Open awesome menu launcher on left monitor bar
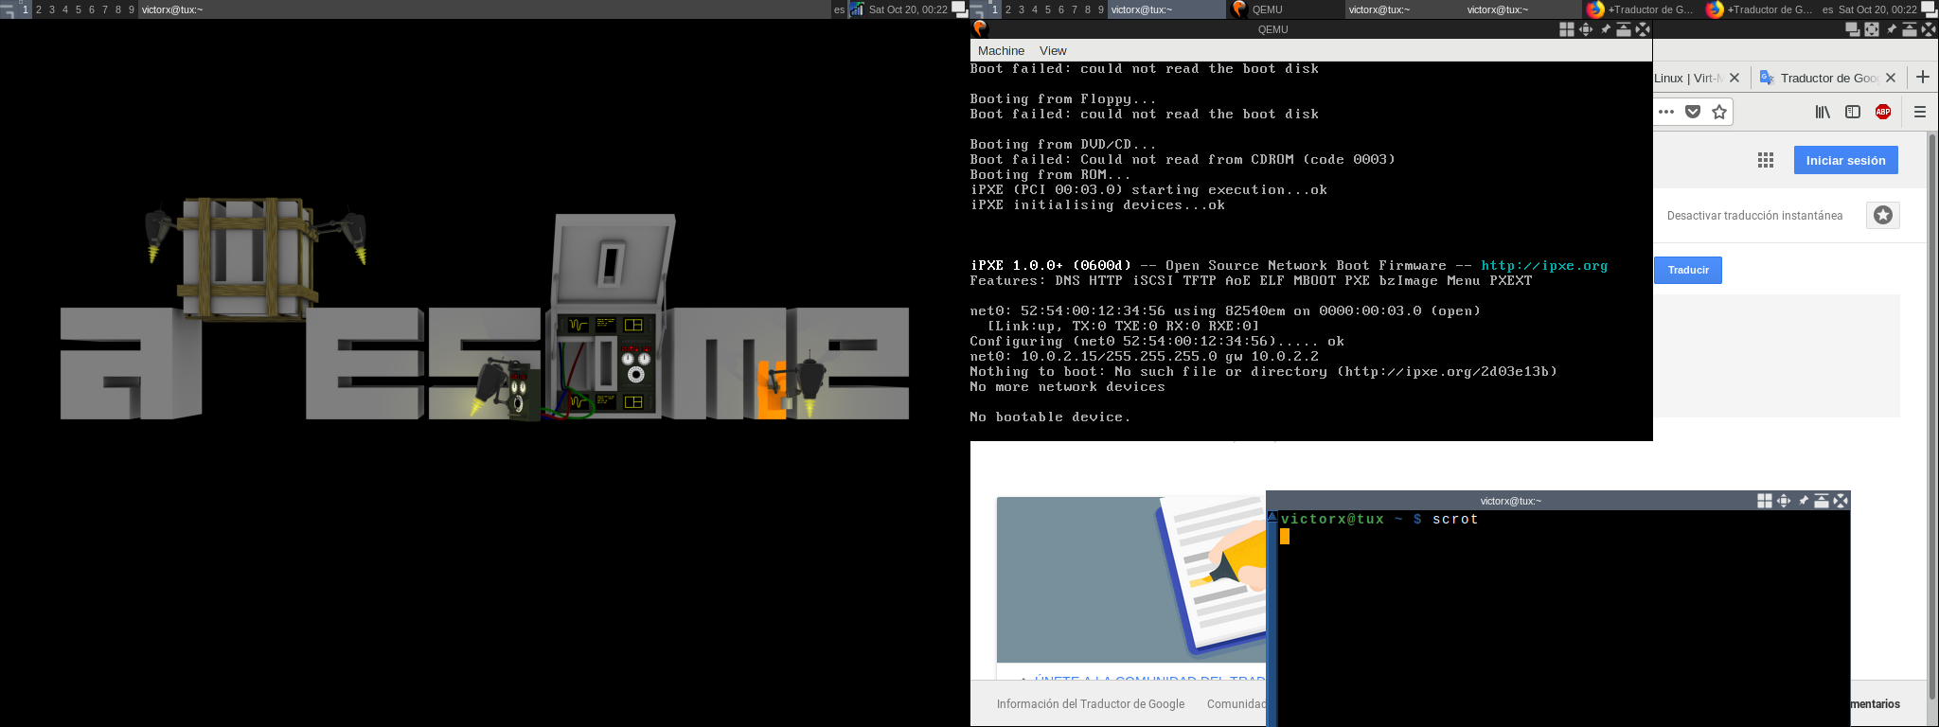1939x727 pixels. click(x=9, y=9)
